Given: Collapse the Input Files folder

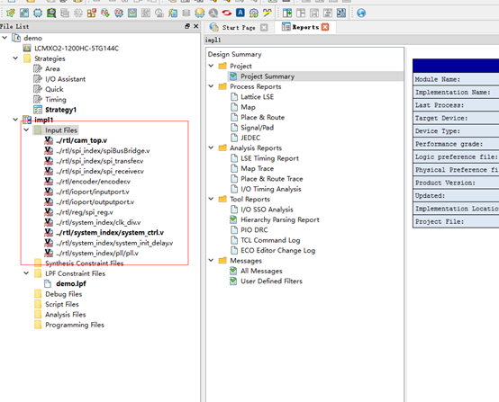Looking at the screenshot, I should (x=26, y=130).
